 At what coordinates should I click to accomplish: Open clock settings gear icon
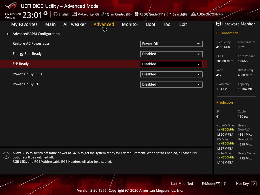(x=45, y=13)
